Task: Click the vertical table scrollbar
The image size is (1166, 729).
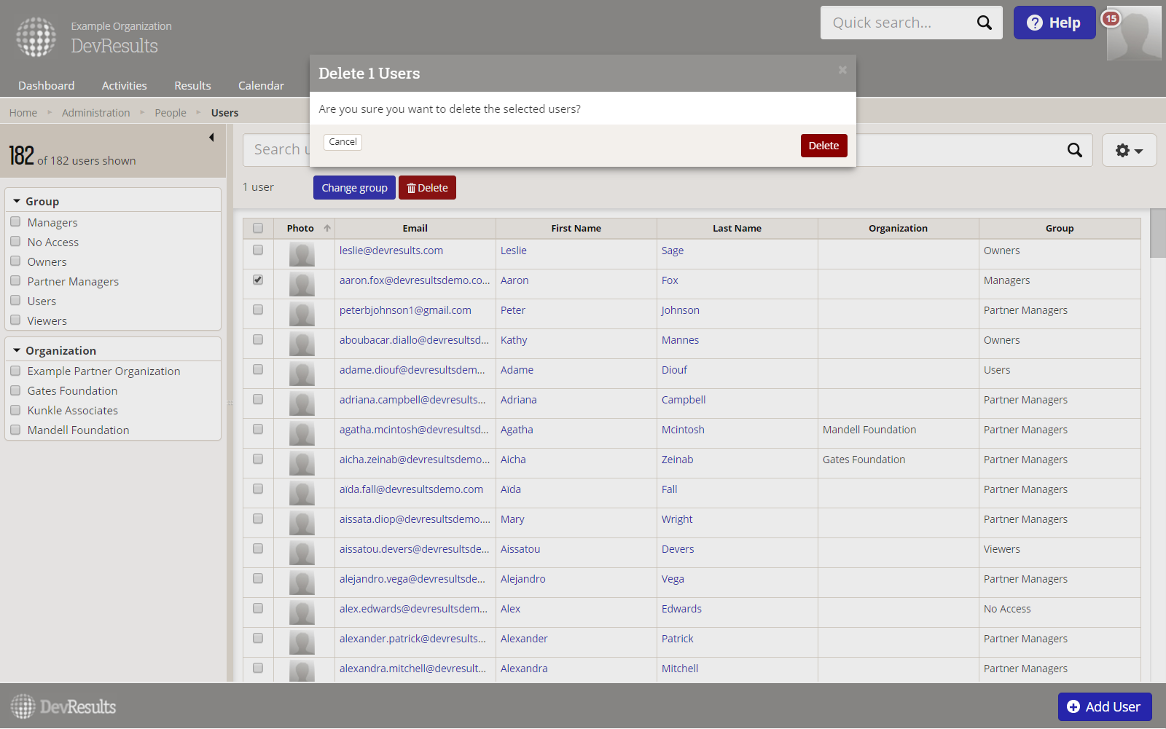Action: [x=1158, y=233]
